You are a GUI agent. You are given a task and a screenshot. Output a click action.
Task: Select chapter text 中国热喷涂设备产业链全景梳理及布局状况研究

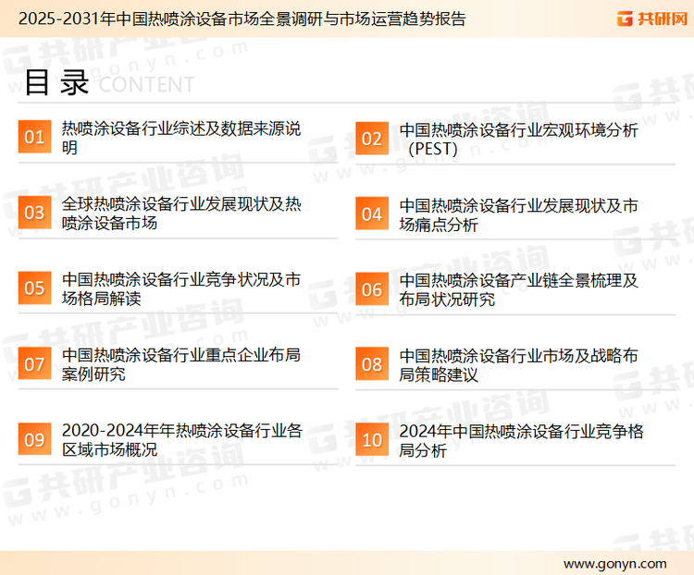[519, 289]
